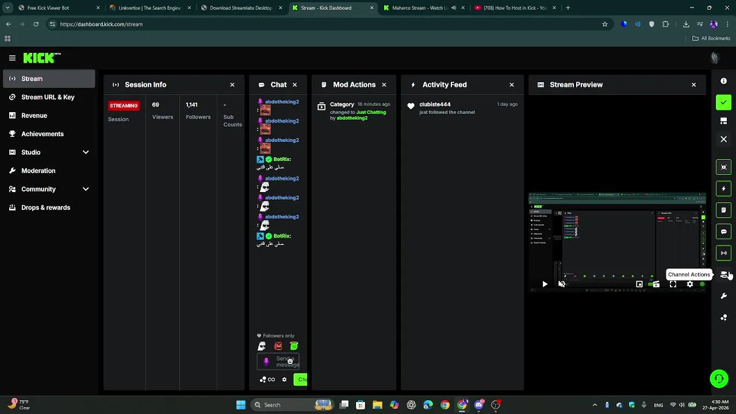This screenshot has width=736, height=414.
Task: Click the points bubbles icon in right toolbar
Action: pyautogui.click(x=723, y=317)
